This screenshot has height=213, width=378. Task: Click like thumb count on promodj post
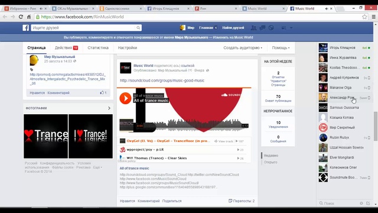click(103, 93)
